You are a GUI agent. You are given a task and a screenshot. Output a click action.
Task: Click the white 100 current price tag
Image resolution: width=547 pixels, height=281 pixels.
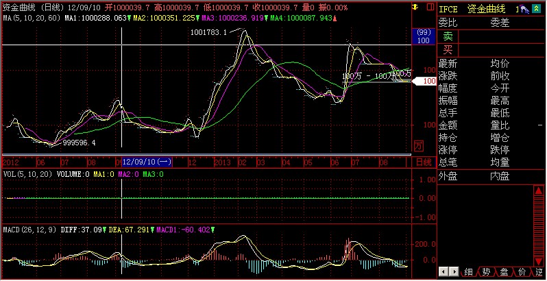click(x=424, y=82)
